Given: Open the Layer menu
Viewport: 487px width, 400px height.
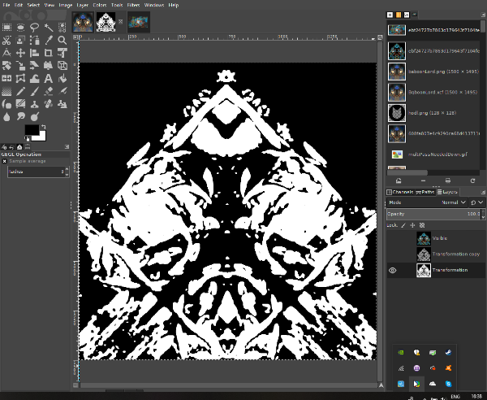Looking at the screenshot, I should coord(82,5).
